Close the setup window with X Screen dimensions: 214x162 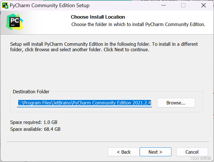[203, 5]
